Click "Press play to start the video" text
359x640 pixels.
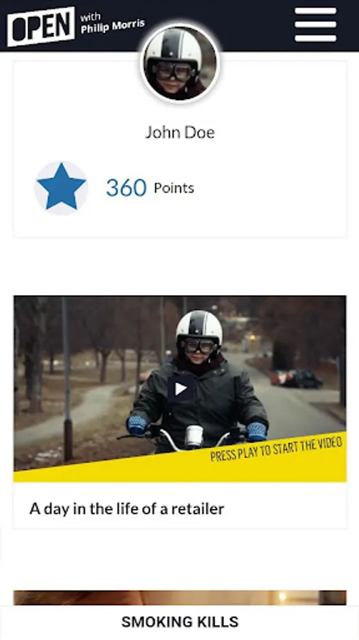276,449
